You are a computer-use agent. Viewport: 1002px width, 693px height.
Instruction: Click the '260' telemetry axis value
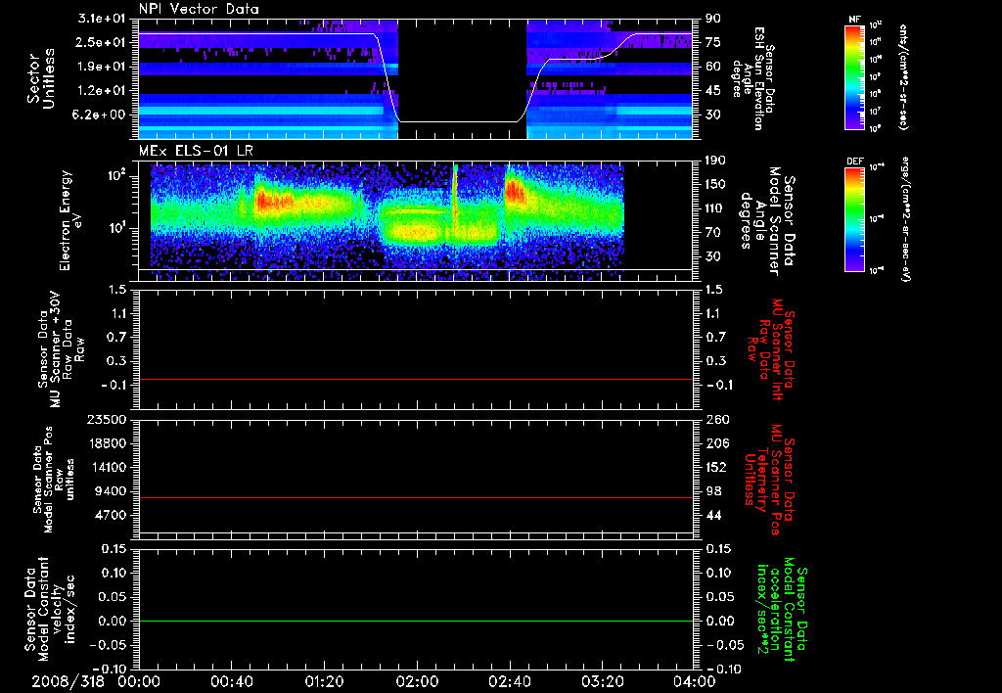click(x=715, y=420)
